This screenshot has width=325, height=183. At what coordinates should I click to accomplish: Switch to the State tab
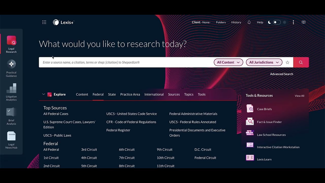tap(112, 94)
